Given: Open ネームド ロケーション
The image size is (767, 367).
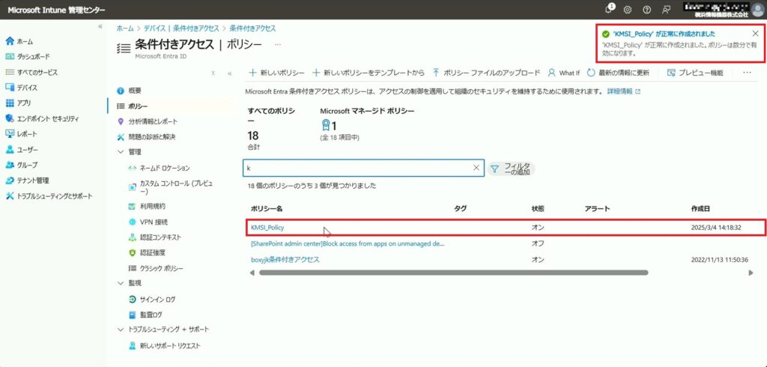Looking at the screenshot, I should coord(159,169).
